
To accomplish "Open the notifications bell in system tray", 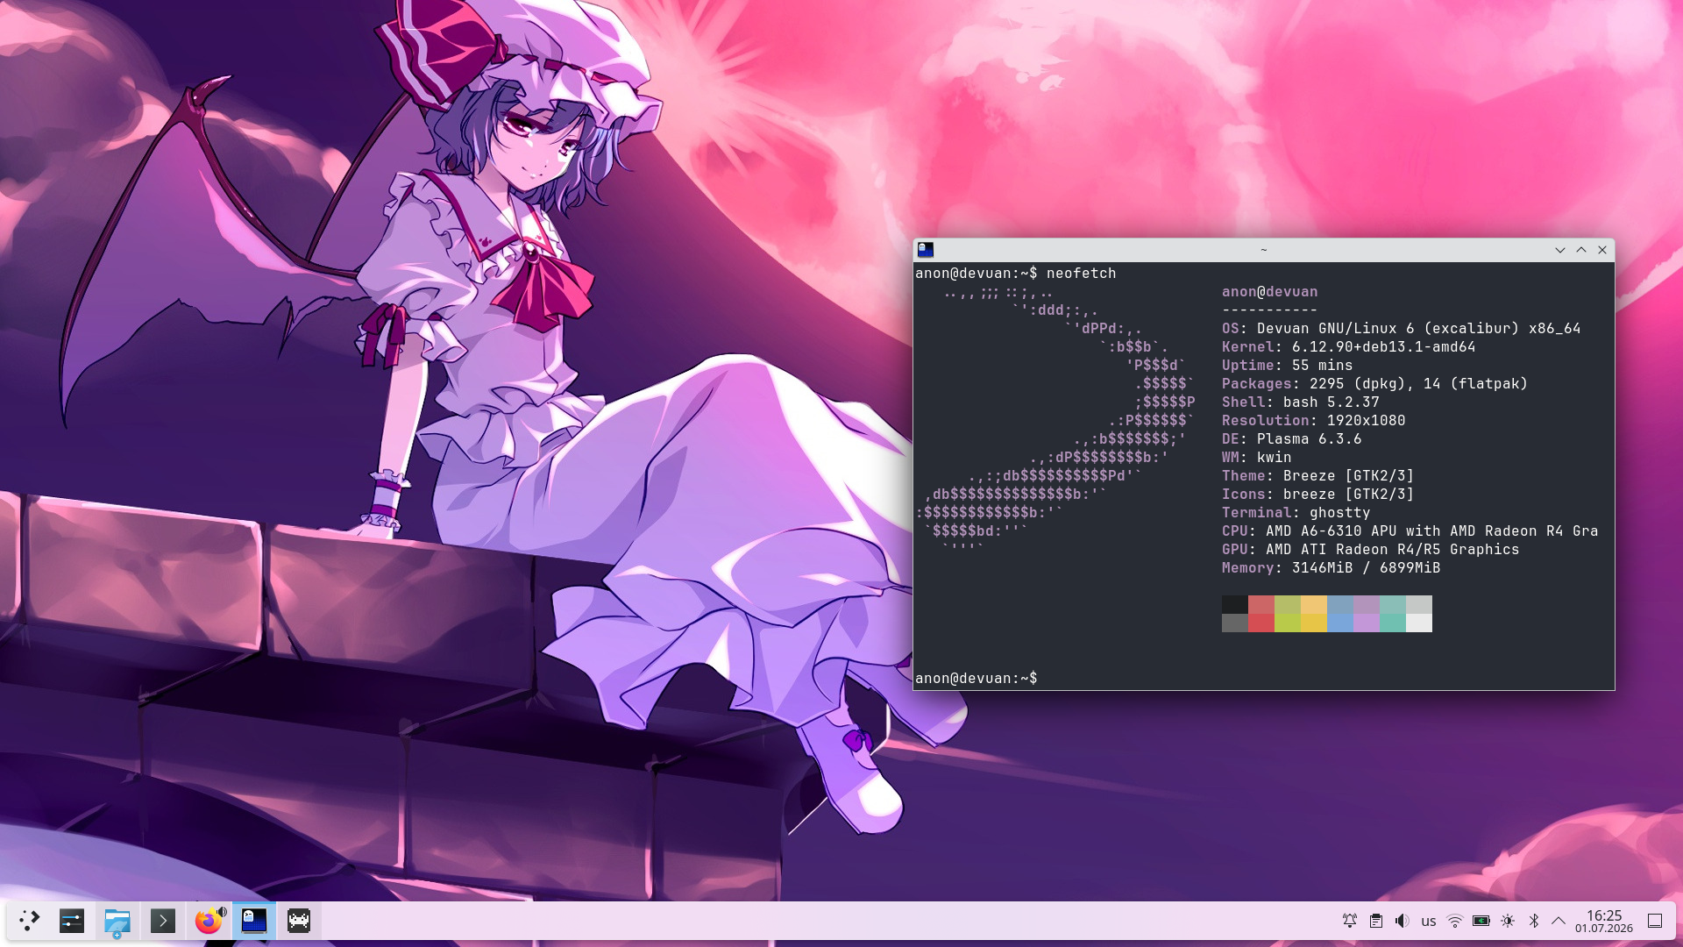I will click(1350, 921).
